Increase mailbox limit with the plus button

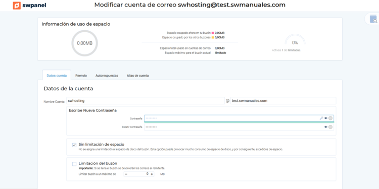[x=152, y=174]
